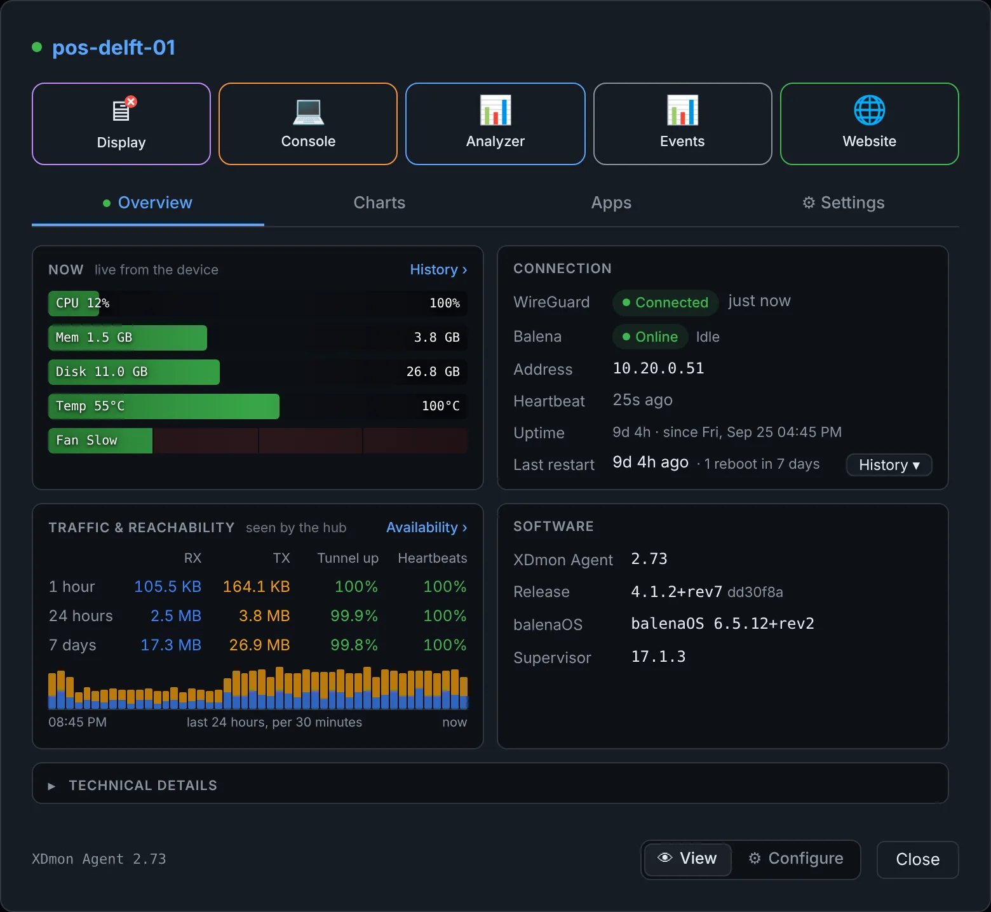Click the Temp 55°C bar
This screenshot has height=912, width=991.
coord(258,406)
